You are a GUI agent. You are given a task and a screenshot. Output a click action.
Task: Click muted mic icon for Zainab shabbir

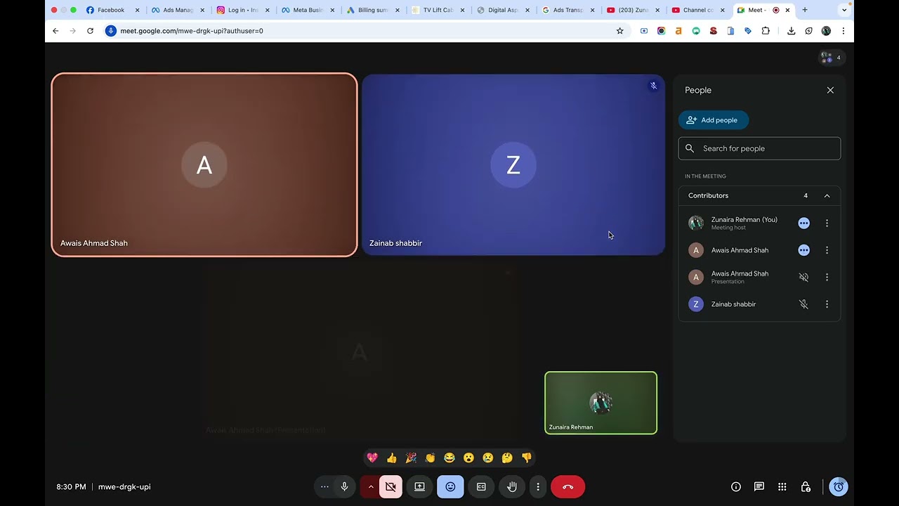click(x=803, y=304)
